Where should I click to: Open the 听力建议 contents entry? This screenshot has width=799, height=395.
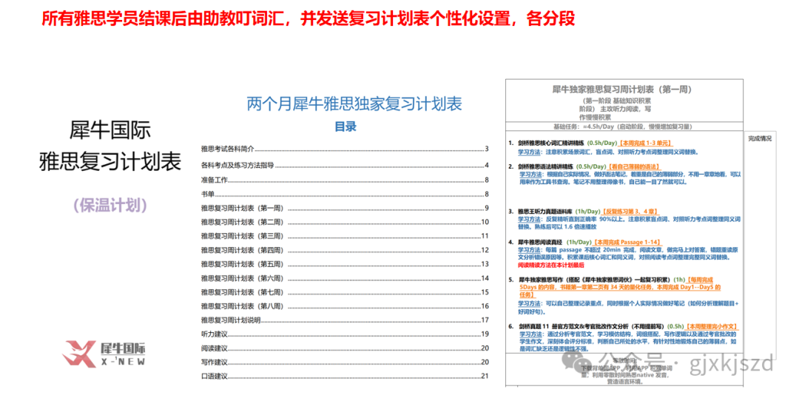click(x=345, y=334)
